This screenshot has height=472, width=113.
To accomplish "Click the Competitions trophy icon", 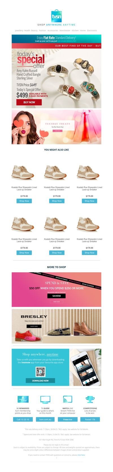I will coord(90,399).
